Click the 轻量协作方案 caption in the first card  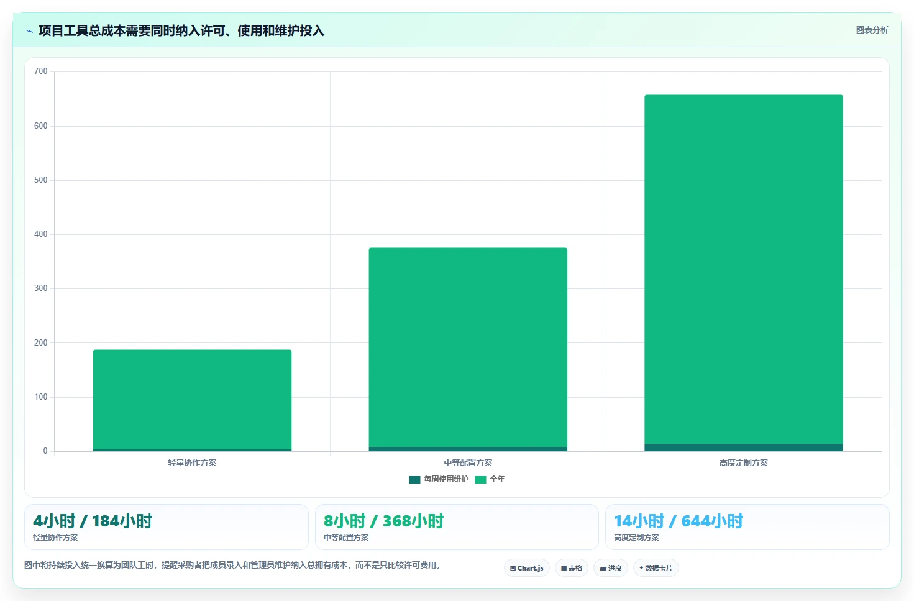coord(55,538)
